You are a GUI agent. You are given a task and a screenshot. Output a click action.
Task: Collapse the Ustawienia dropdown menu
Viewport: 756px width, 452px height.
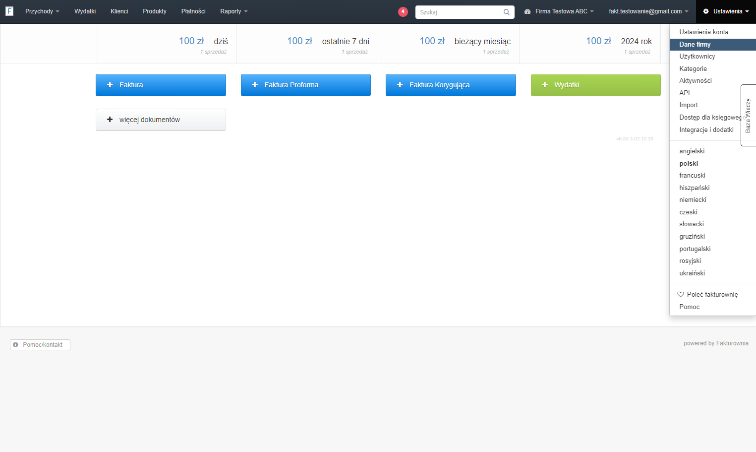[726, 11]
